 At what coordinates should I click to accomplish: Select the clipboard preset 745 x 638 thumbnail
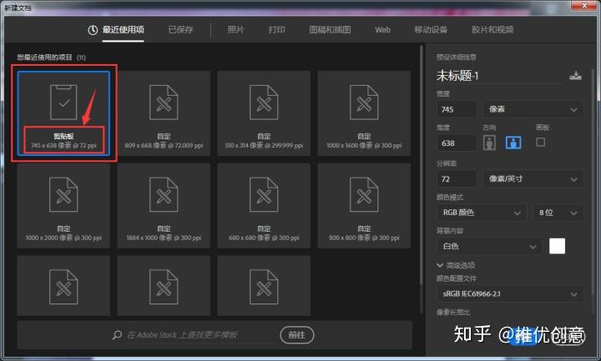(x=63, y=113)
